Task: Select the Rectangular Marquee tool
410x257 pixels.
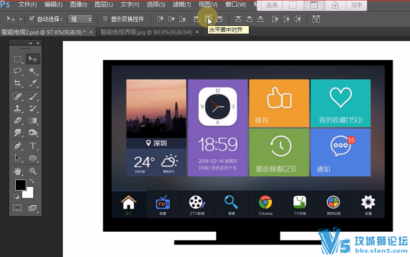Action: coord(18,59)
